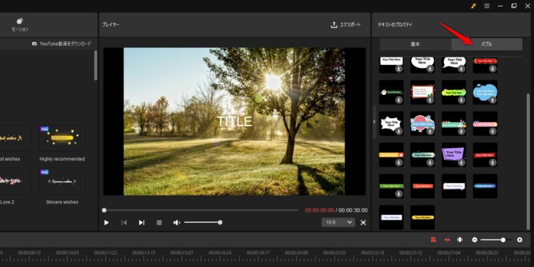
Task: Pick the white box with blue edge bubble
Action: (x=391, y=218)
